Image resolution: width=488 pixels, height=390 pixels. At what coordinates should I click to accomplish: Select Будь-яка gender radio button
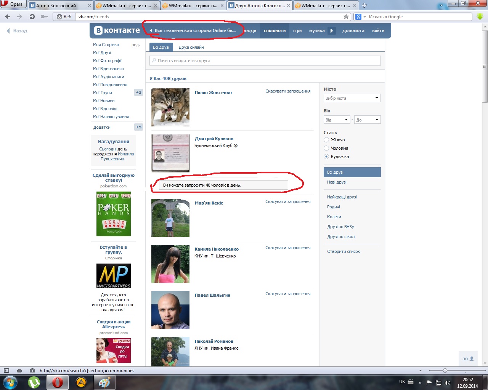(x=326, y=157)
